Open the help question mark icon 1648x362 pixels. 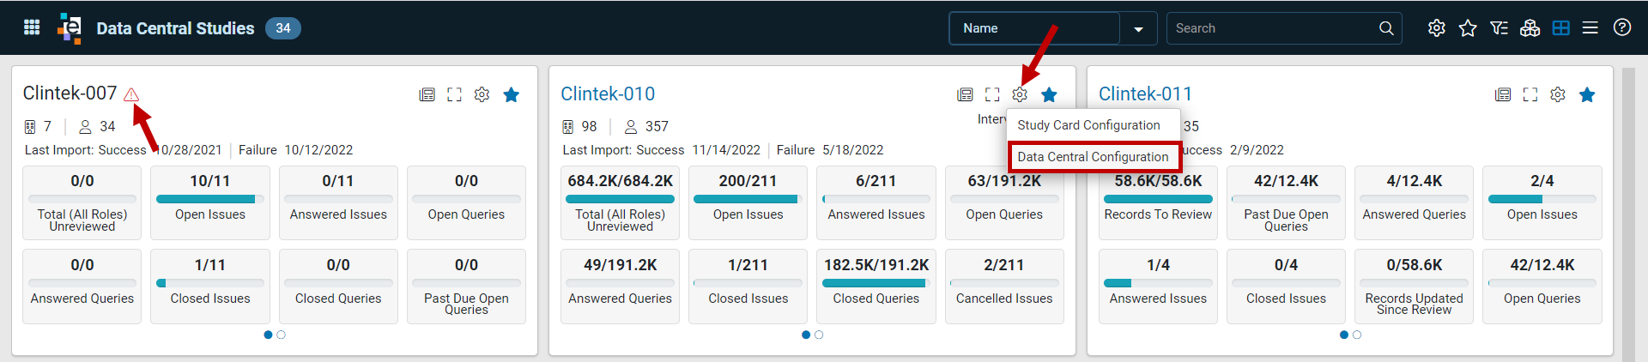(x=1622, y=27)
